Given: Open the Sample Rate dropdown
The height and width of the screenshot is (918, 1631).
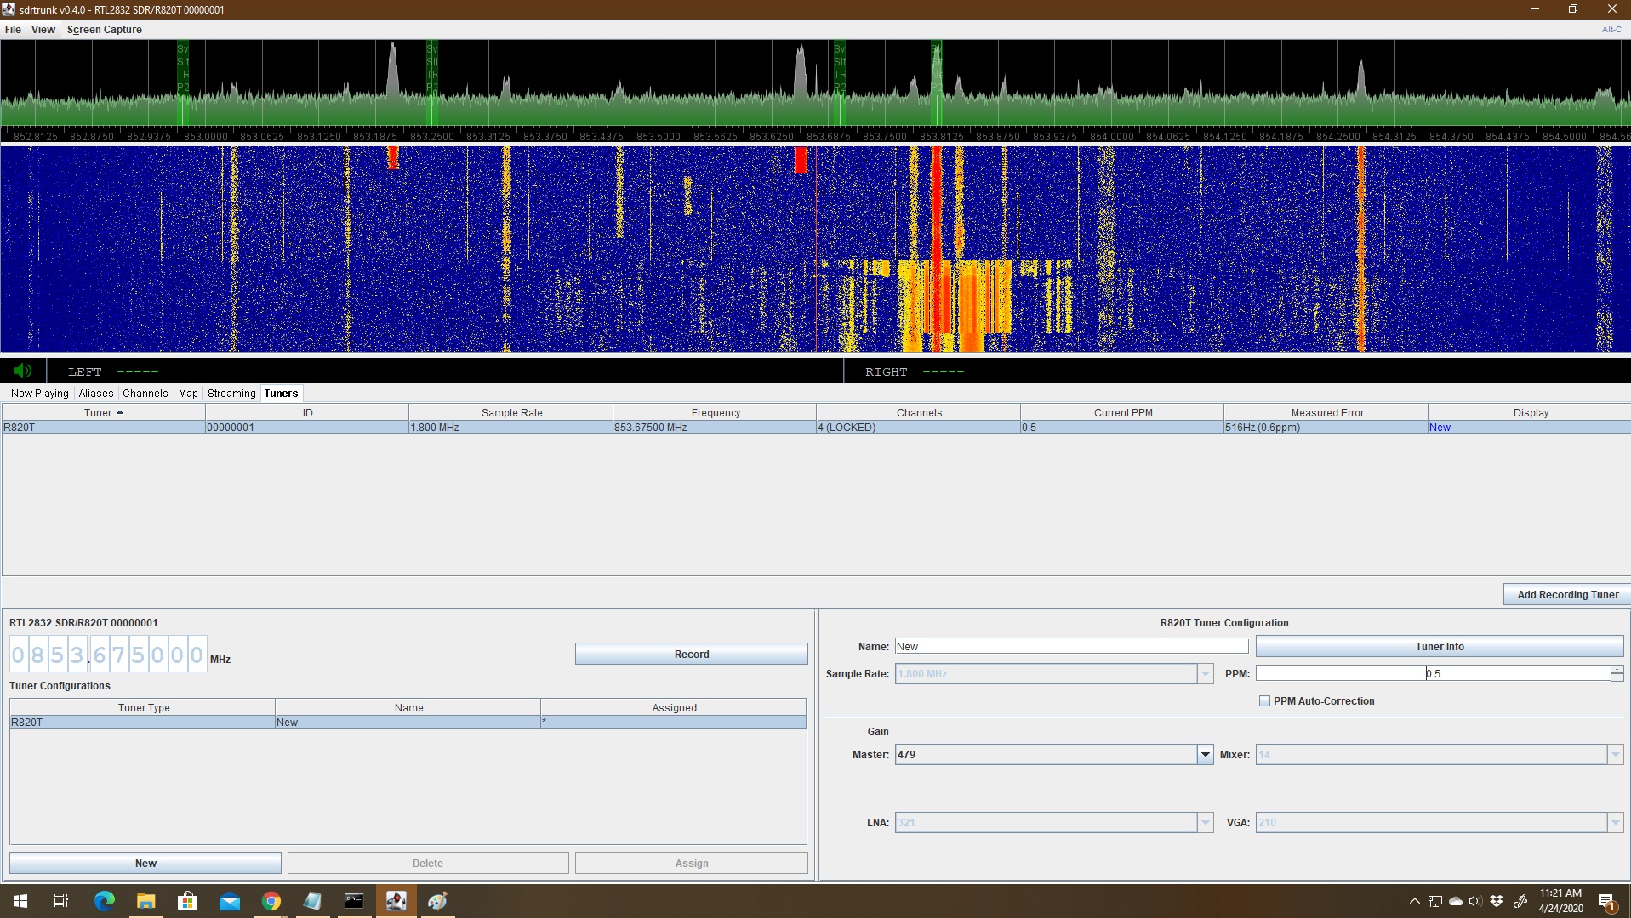Looking at the screenshot, I should (1205, 673).
